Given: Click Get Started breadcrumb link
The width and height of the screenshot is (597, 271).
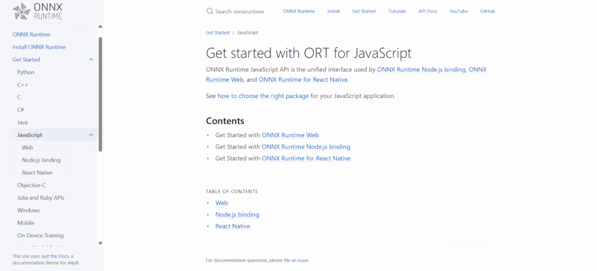Looking at the screenshot, I should pos(217,33).
